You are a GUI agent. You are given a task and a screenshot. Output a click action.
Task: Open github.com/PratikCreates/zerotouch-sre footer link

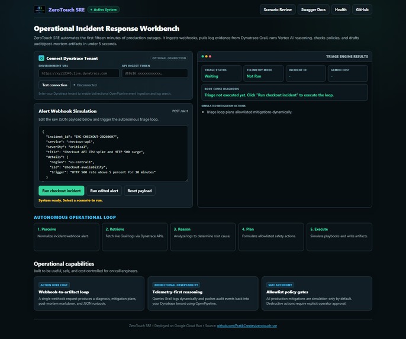point(247,326)
